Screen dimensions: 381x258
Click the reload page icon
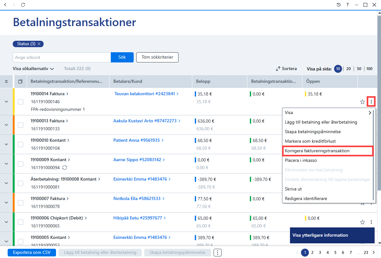[x=23, y=5]
